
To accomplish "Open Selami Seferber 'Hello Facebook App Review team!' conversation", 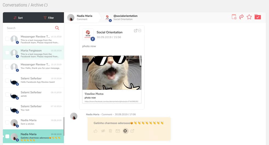I will (x=33, y=81).
